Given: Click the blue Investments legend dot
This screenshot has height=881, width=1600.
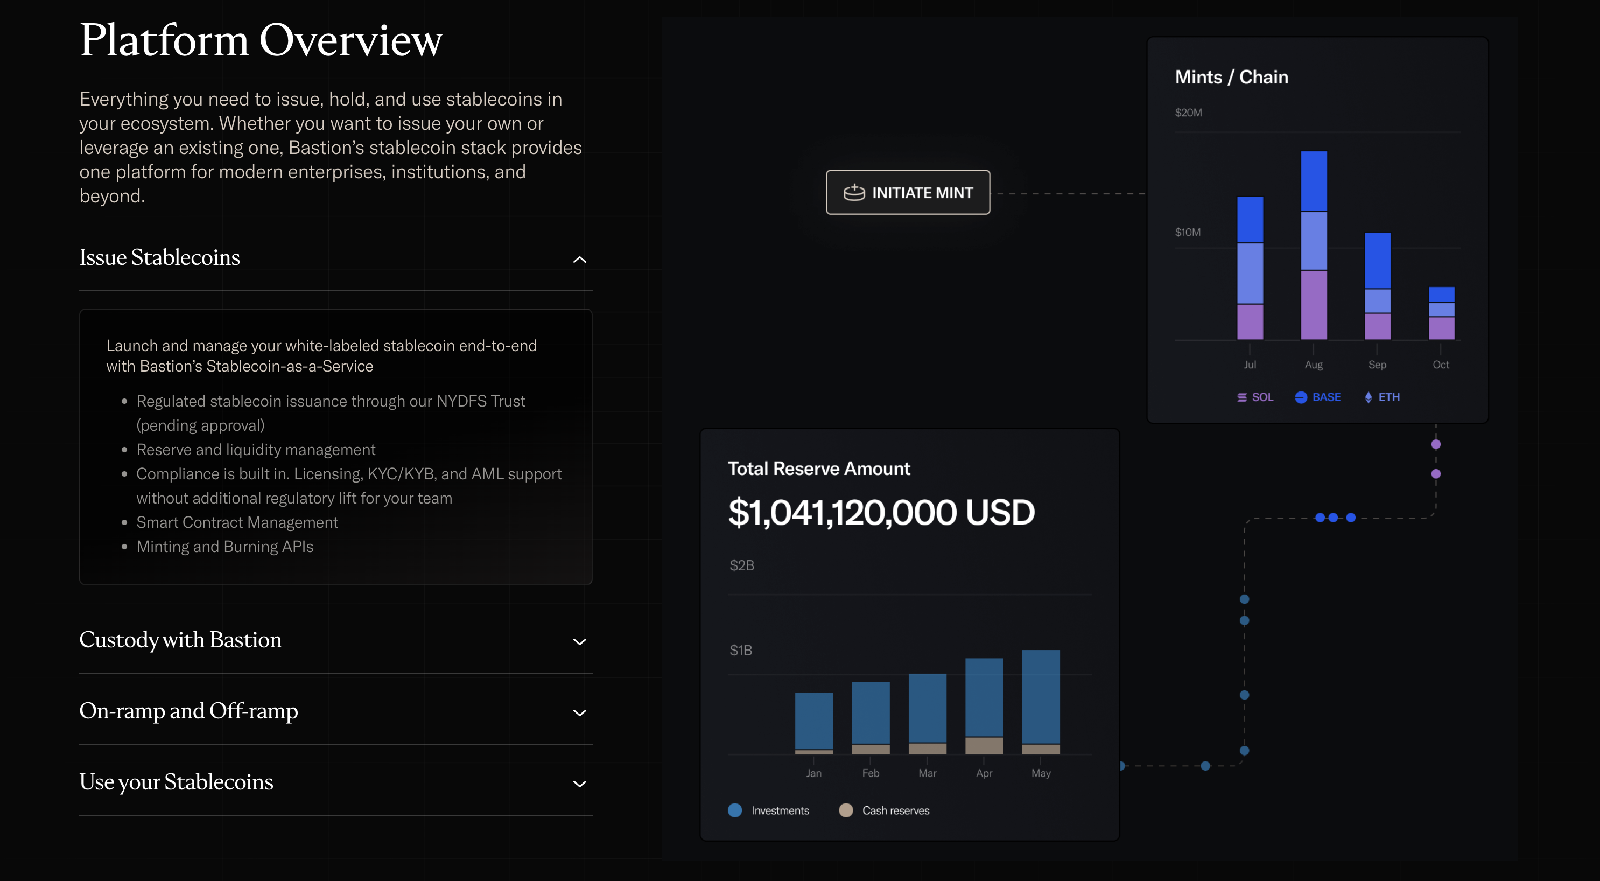Looking at the screenshot, I should (735, 810).
